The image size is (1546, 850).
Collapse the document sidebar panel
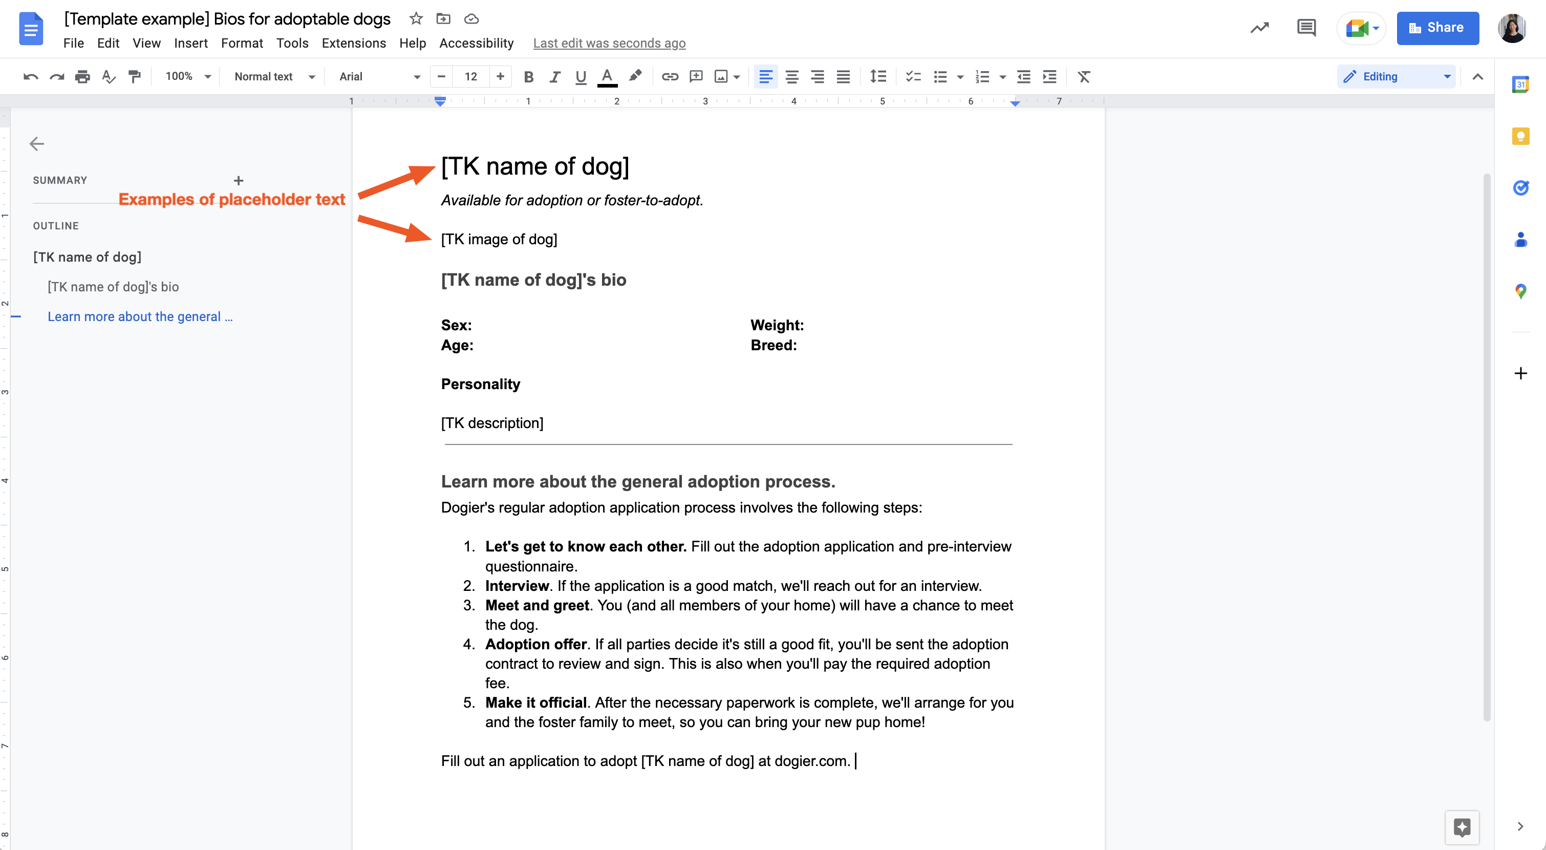pos(37,142)
